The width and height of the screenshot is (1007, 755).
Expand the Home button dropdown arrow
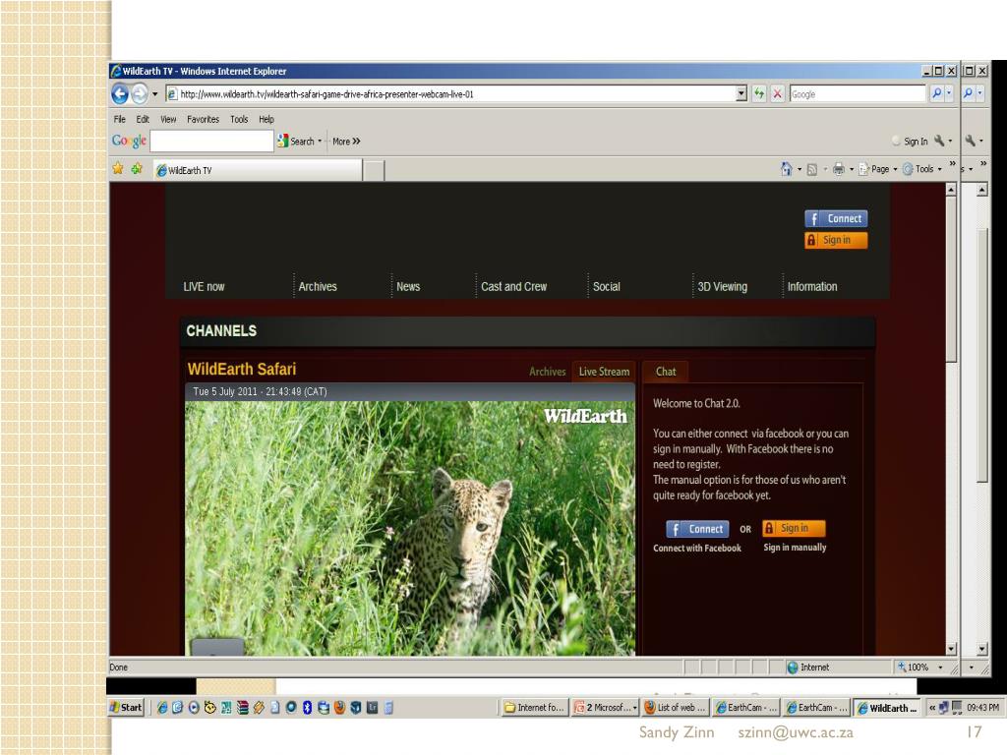coord(800,169)
